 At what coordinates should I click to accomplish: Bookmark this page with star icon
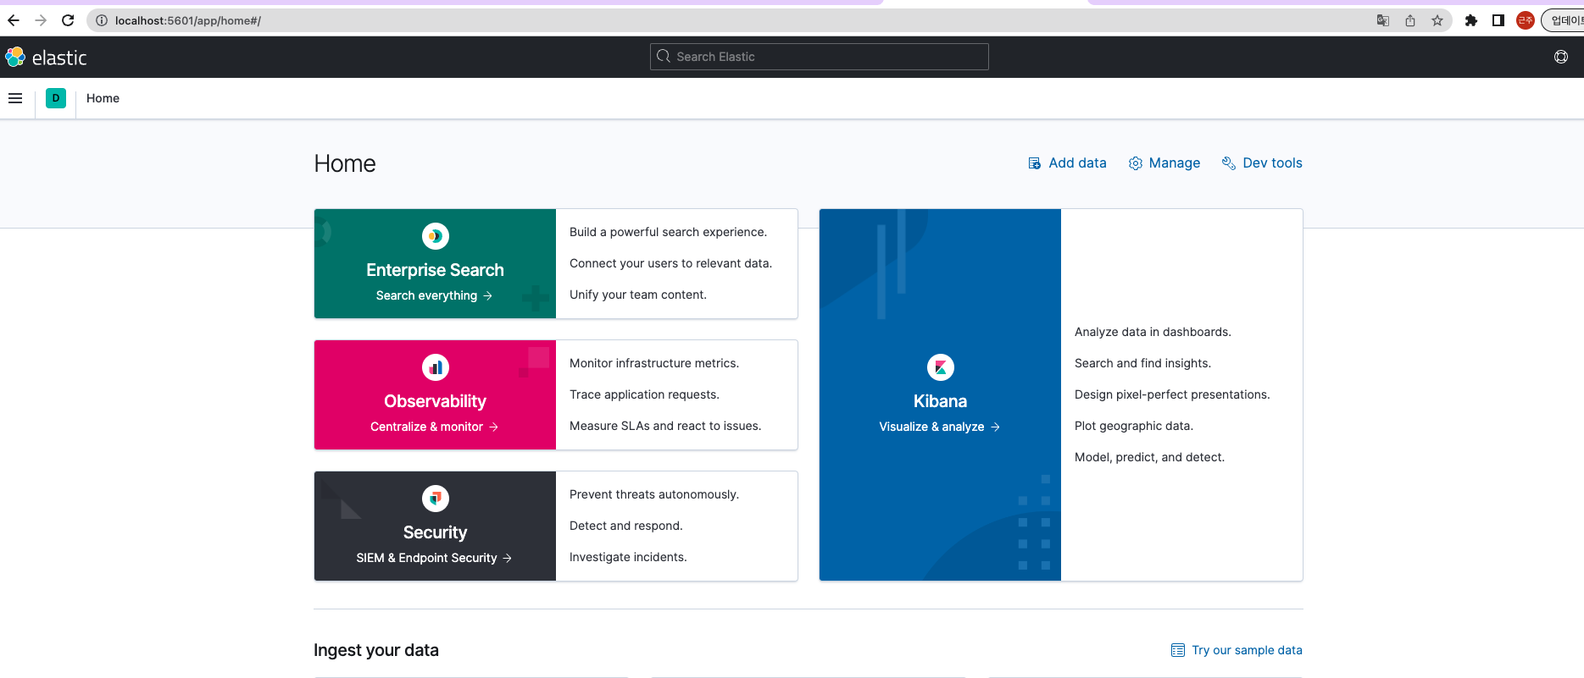[x=1437, y=20]
